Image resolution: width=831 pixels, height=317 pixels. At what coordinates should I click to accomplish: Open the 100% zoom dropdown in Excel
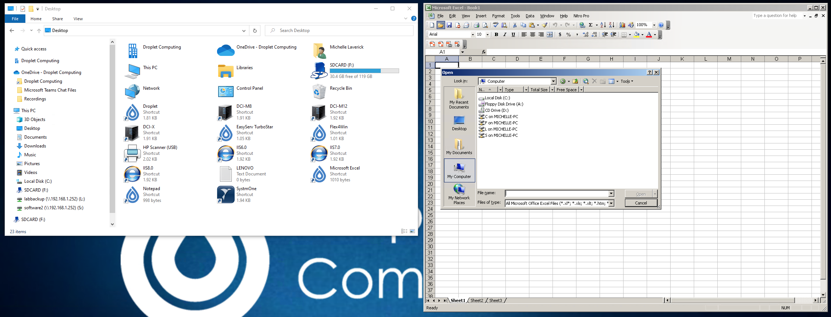click(654, 25)
